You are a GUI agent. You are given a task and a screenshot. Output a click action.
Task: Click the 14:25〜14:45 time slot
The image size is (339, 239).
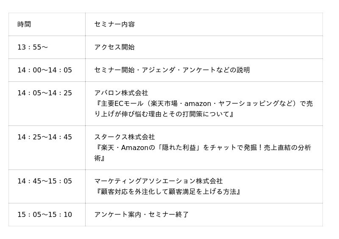[44, 137]
